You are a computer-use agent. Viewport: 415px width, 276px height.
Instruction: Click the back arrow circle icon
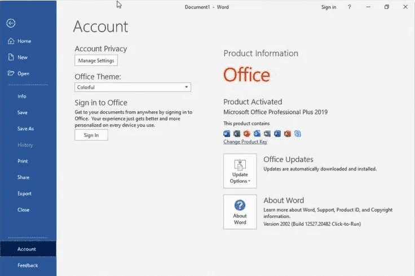click(11, 23)
